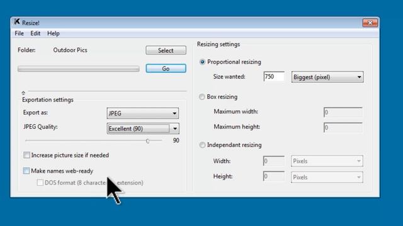
Task: Select Independant resizing radio button
Action: [x=202, y=145]
